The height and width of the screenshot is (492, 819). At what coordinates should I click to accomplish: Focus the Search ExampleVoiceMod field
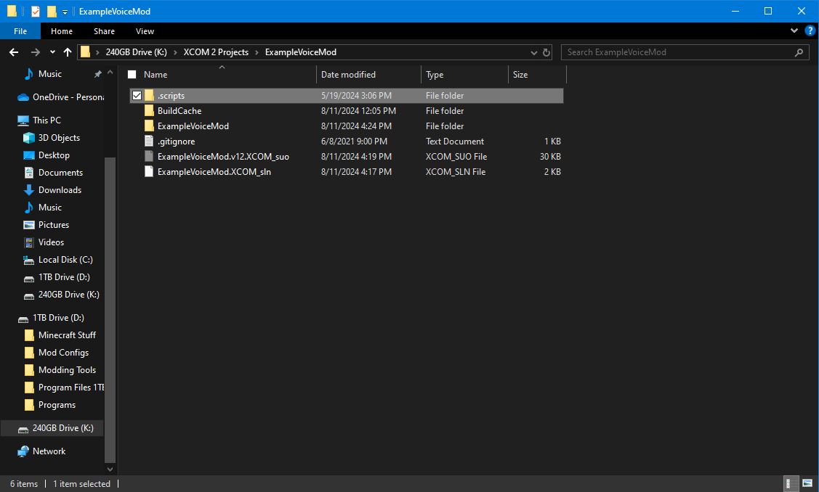[685, 52]
